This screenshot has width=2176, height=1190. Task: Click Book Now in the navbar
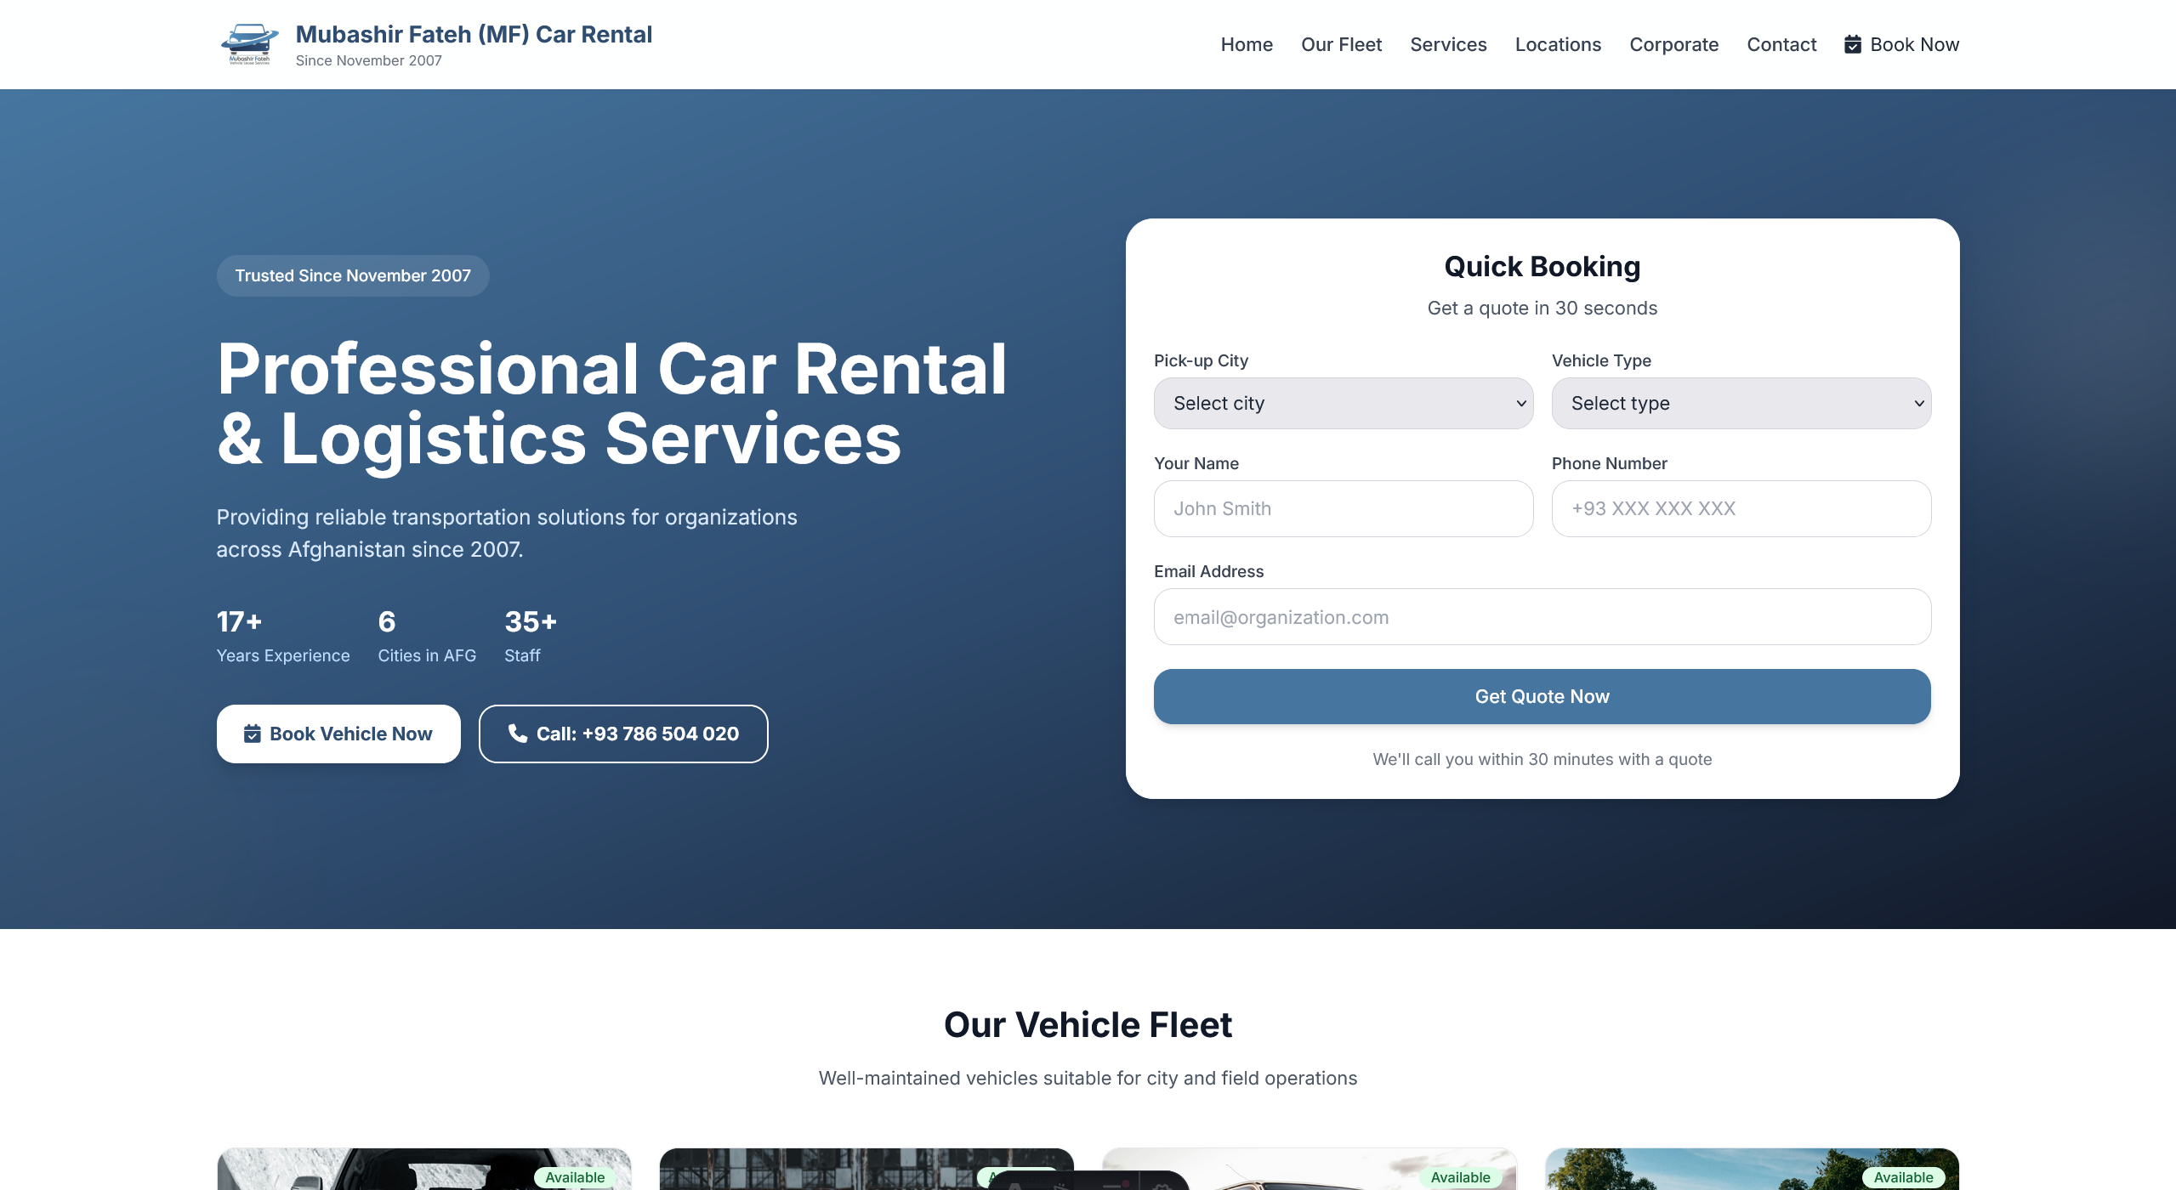point(1913,44)
